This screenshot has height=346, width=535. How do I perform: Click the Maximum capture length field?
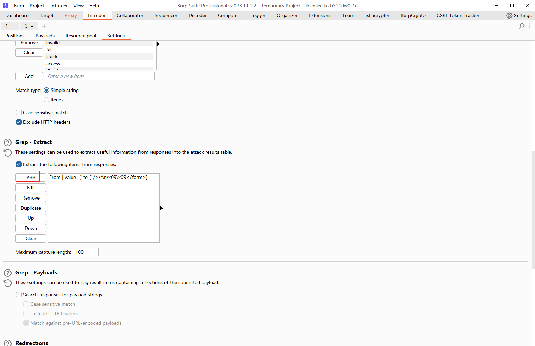click(86, 252)
